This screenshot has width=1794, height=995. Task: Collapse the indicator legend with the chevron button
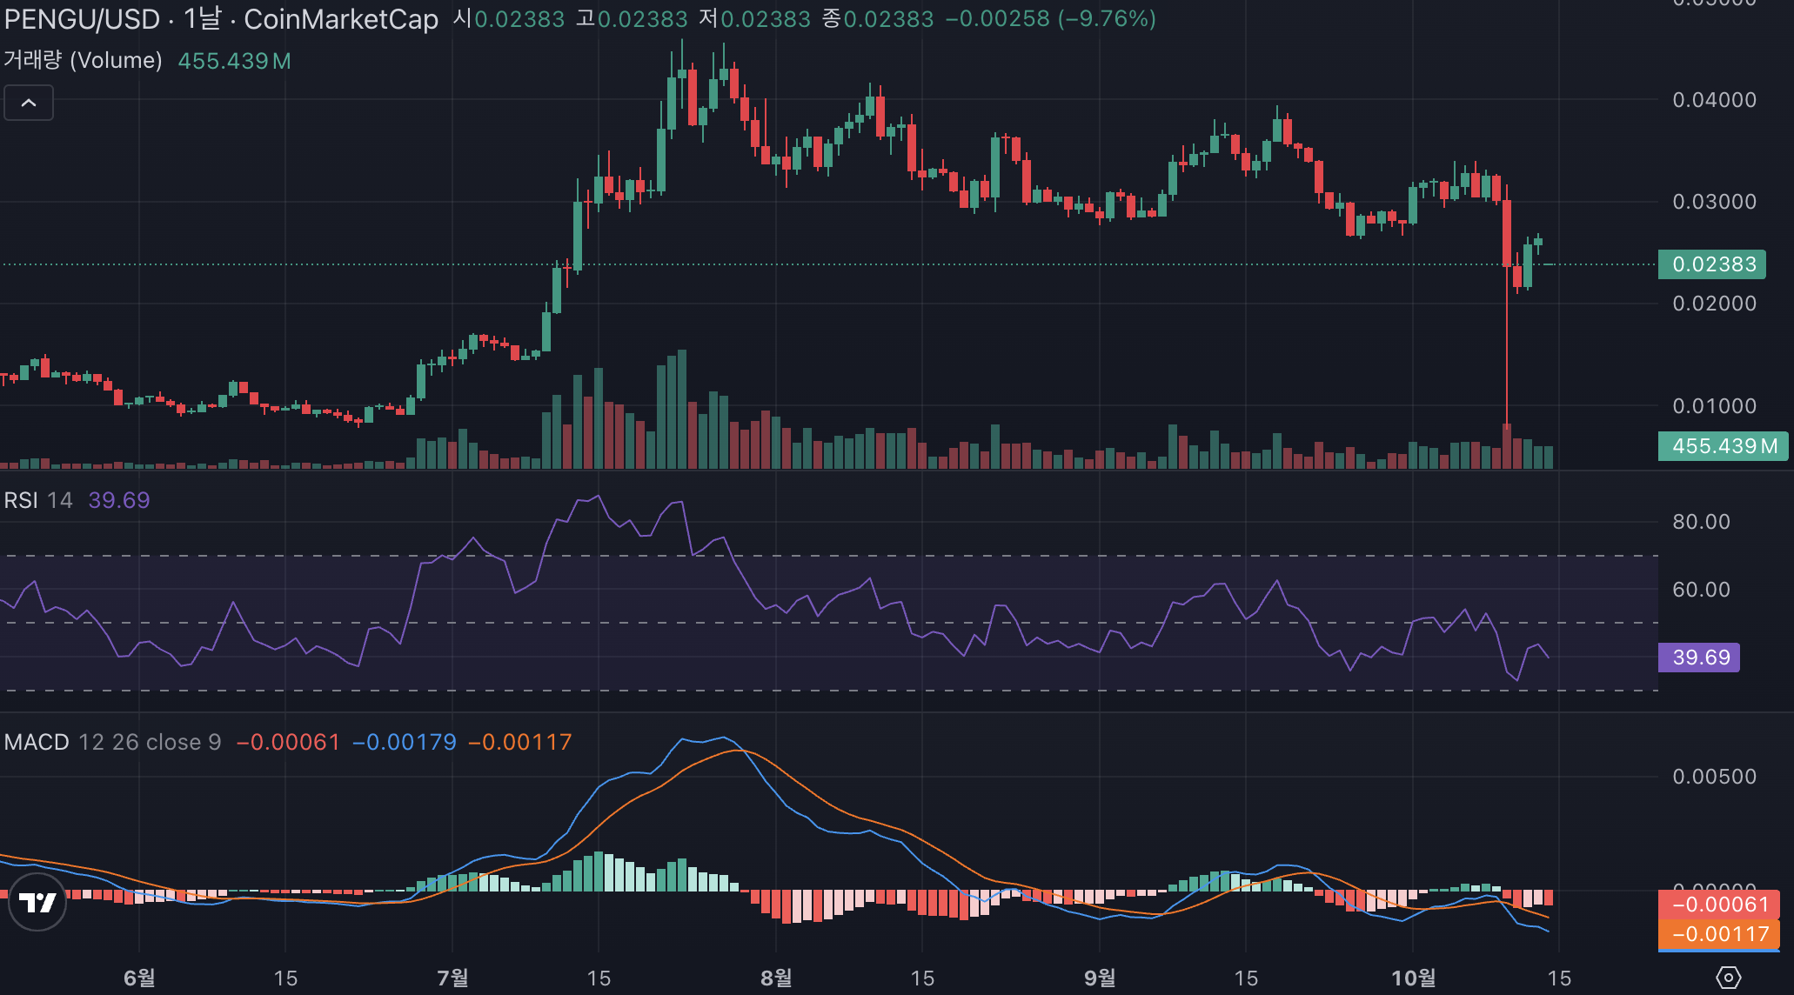(29, 103)
